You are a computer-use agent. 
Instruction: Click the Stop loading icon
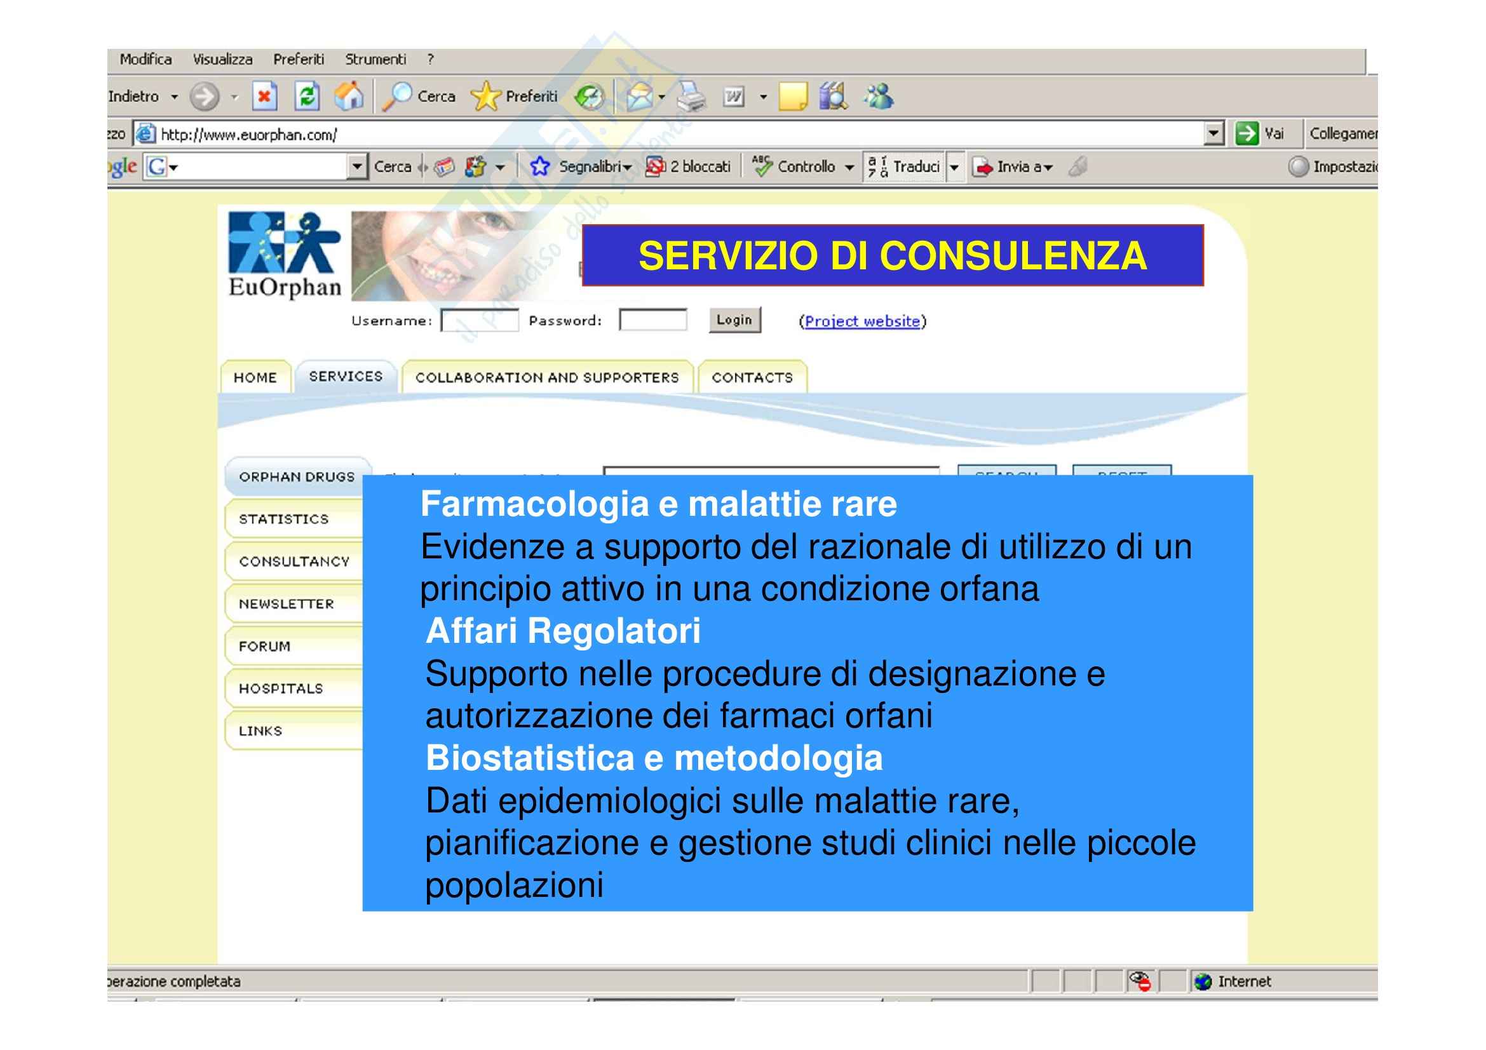(x=264, y=97)
